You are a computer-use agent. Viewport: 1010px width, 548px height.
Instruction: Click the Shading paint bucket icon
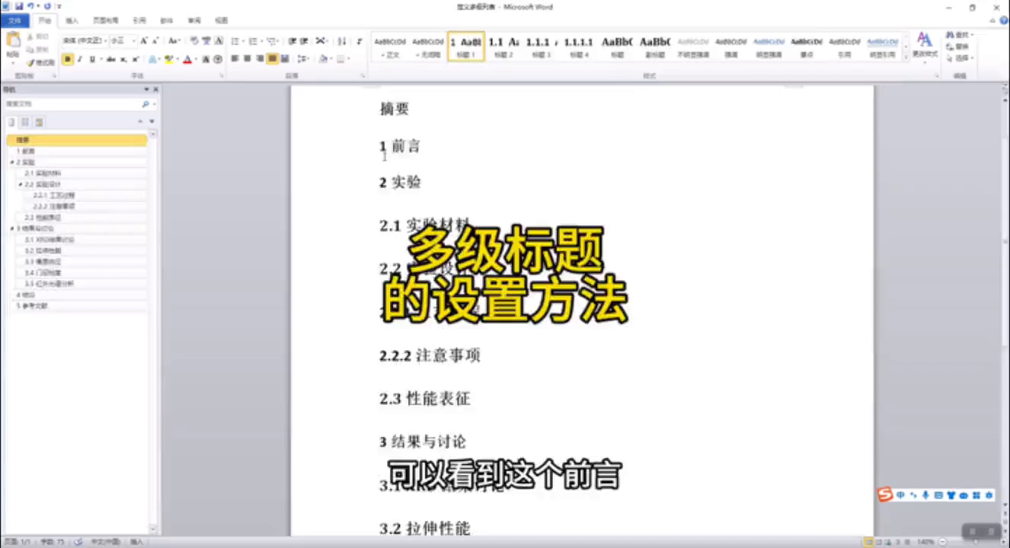point(322,59)
